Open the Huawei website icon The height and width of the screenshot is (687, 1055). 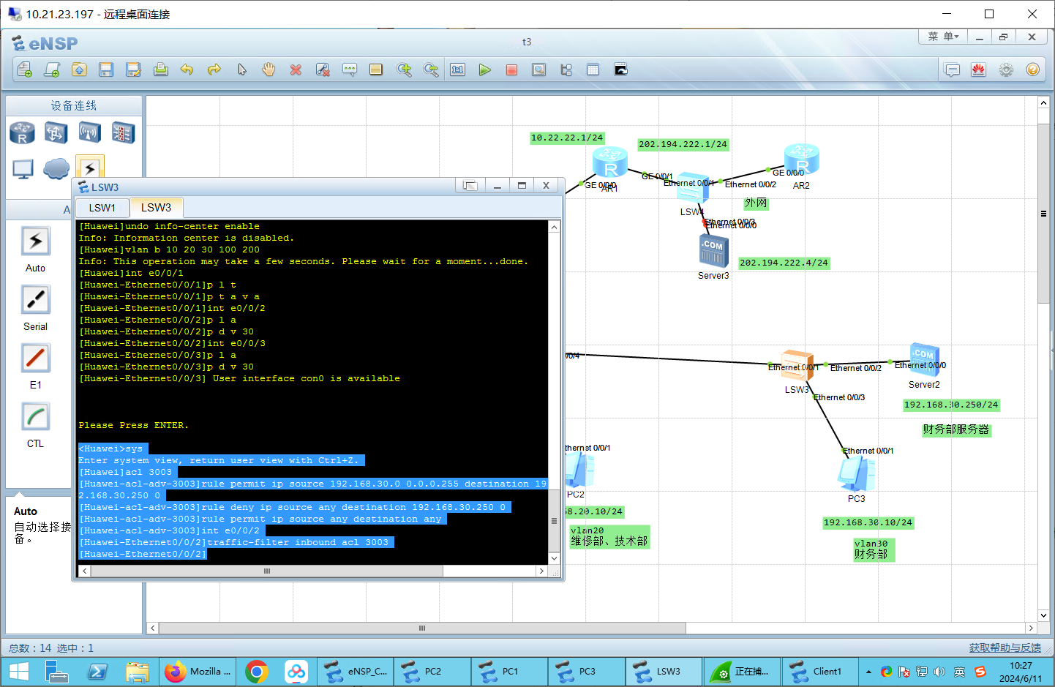coord(979,70)
